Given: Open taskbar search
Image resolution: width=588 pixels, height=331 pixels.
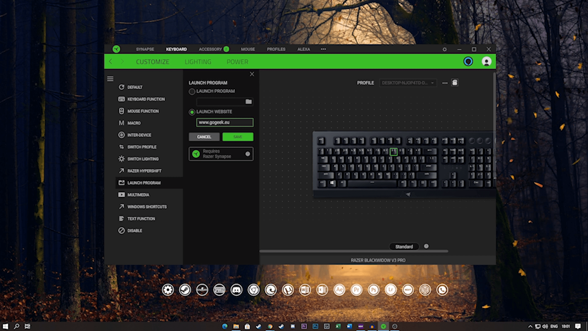Looking at the screenshot, I should (x=17, y=326).
